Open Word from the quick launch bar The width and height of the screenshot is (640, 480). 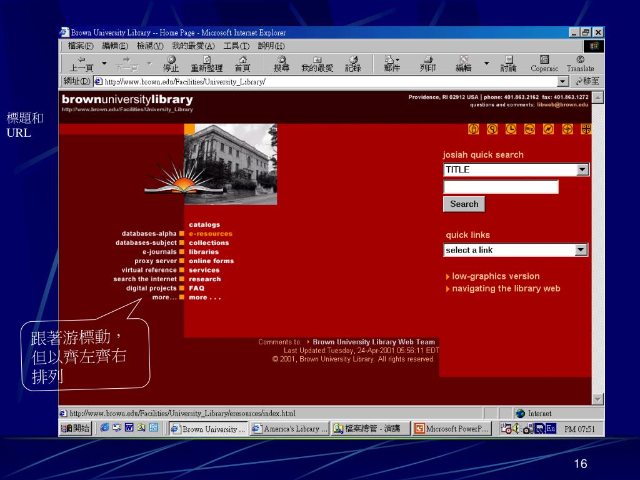coord(129,427)
